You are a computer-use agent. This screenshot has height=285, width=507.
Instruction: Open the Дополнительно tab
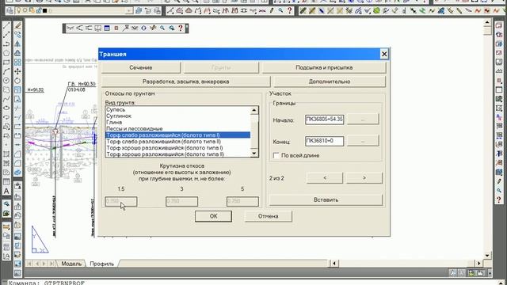click(x=330, y=82)
